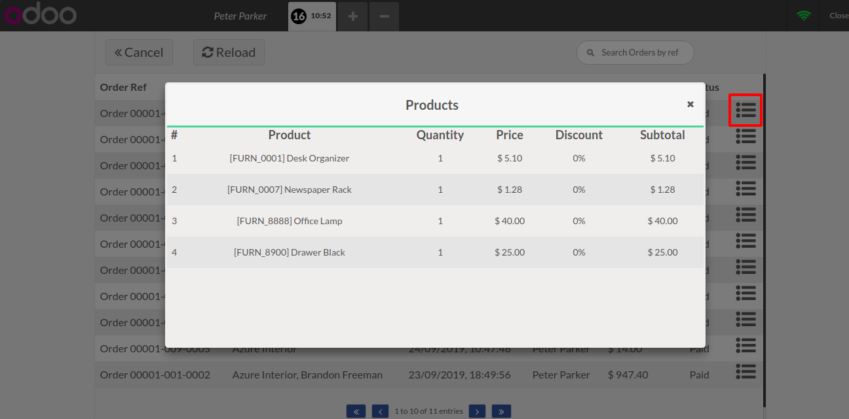Remove current order with minus button

(x=384, y=16)
